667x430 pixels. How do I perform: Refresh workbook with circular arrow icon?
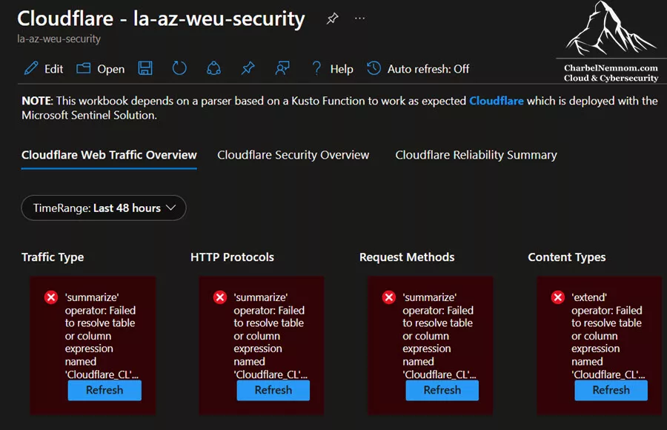pos(179,68)
